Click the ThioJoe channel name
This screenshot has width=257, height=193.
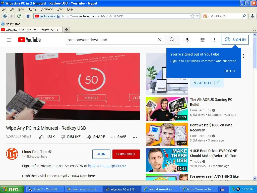coord(195,162)
